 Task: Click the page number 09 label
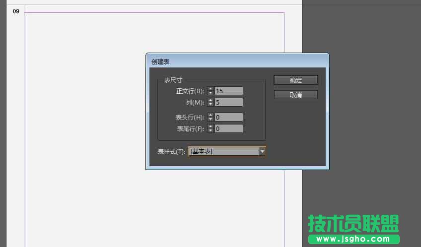pos(16,11)
